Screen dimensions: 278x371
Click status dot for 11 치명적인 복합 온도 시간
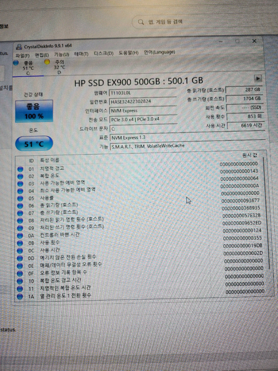pyautogui.click(x=20, y=289)
